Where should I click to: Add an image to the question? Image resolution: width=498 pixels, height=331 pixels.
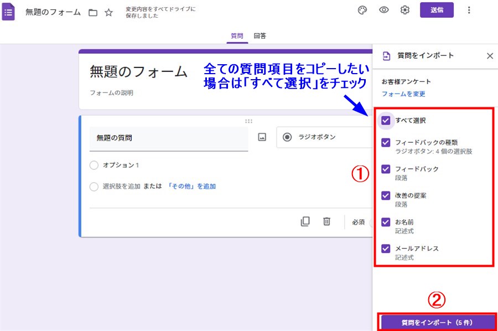click(262, 137)
